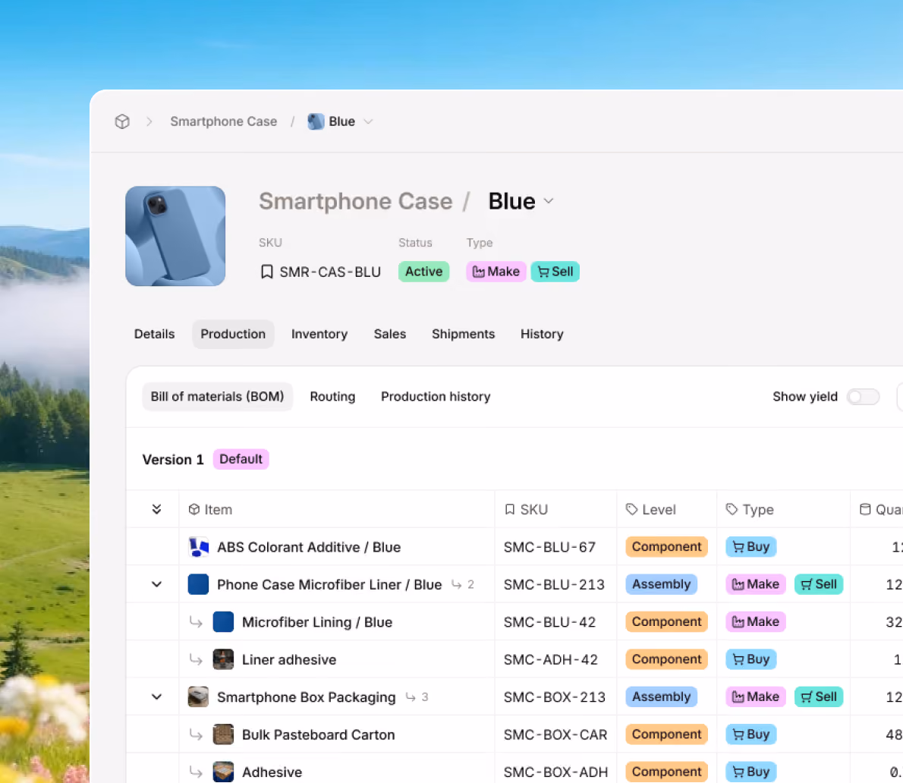Click Smartphone Box Packaging thumbnail icon
The image size is (903, 783).
pyautogui.click(x=199, y=697)
